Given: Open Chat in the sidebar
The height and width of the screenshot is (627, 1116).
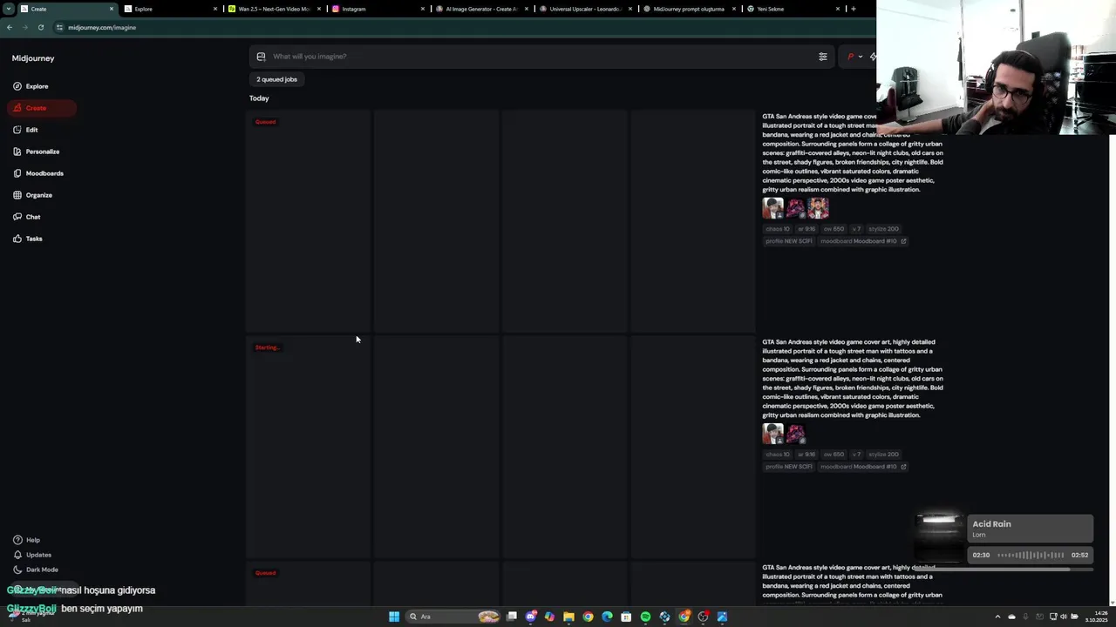Looking at the screenshot, I should [x=26, y=217].
